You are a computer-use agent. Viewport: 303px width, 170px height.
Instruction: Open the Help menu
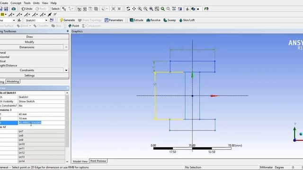pyautogui.click(x=53, y=3)
